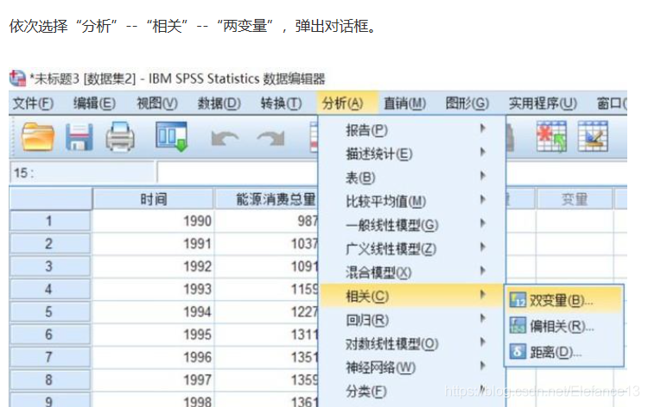
Task: Open recall recent dialogs icon
Action: click(172, 136)
